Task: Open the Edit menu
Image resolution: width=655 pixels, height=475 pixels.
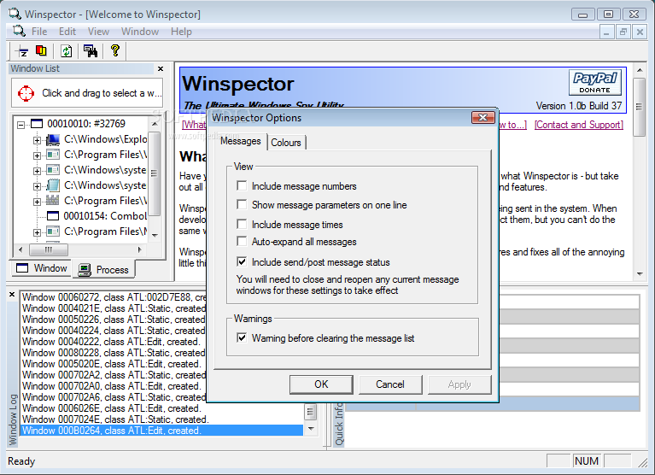Action: (67, 32)
